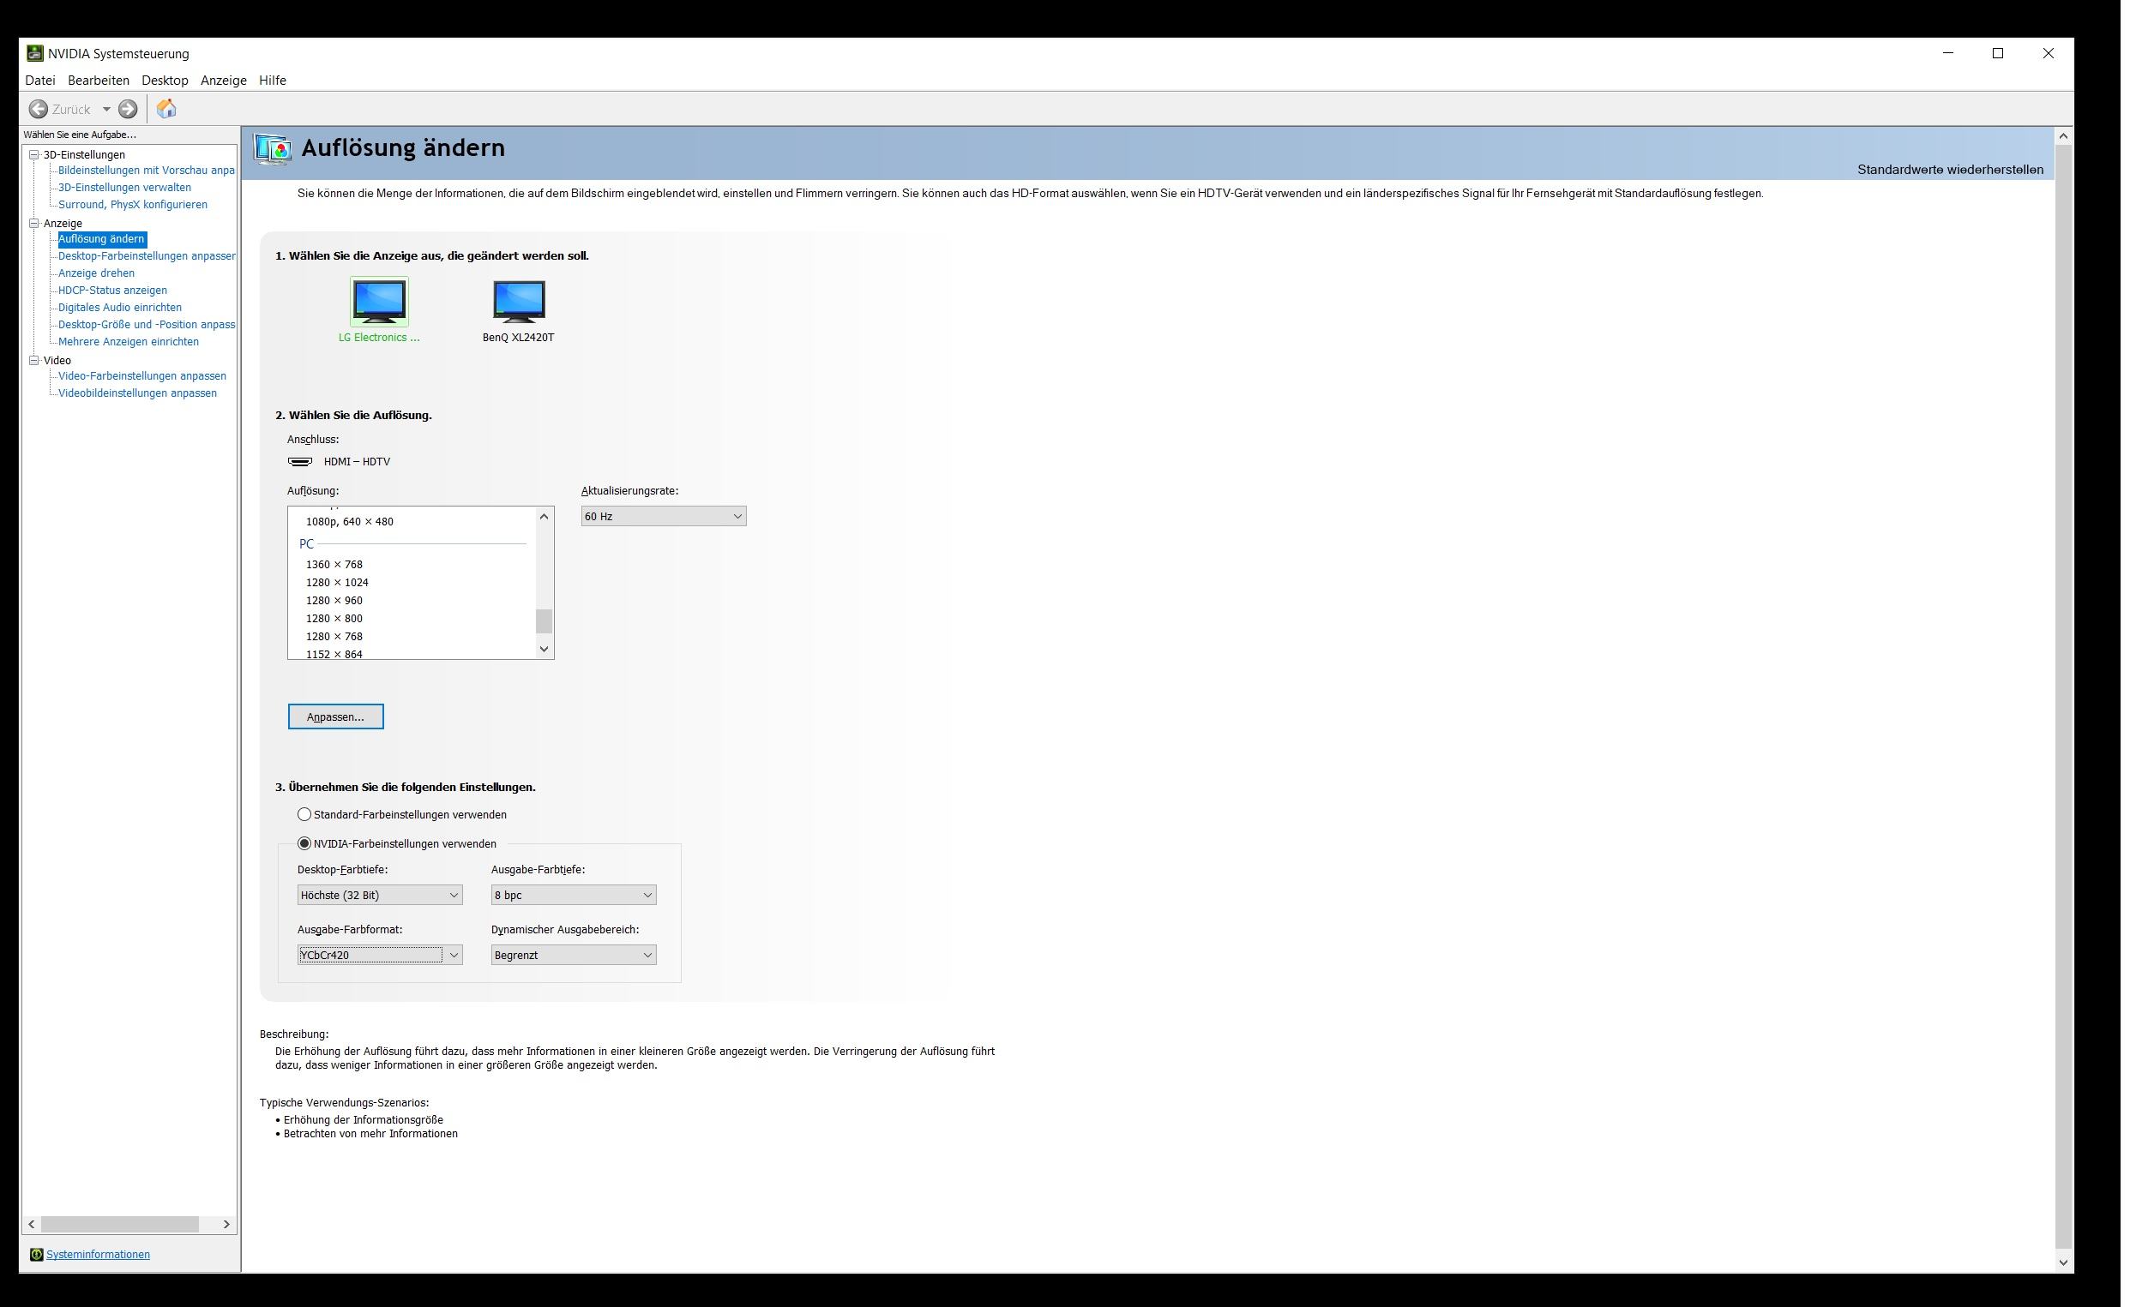The image size is (2130, 1307).
Task: Click task pane horizontal scroll left arrow
Action: click(32, 1224)
